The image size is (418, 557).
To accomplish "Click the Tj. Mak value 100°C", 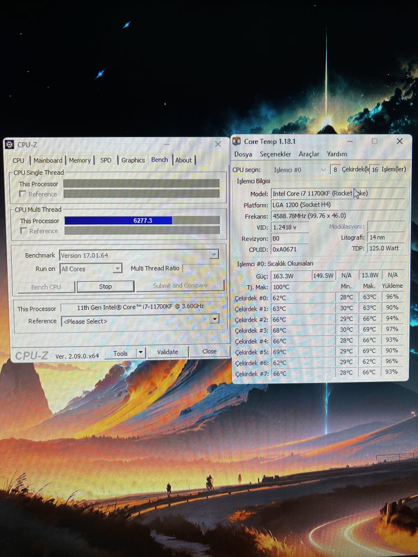I will tap(303, 287).
